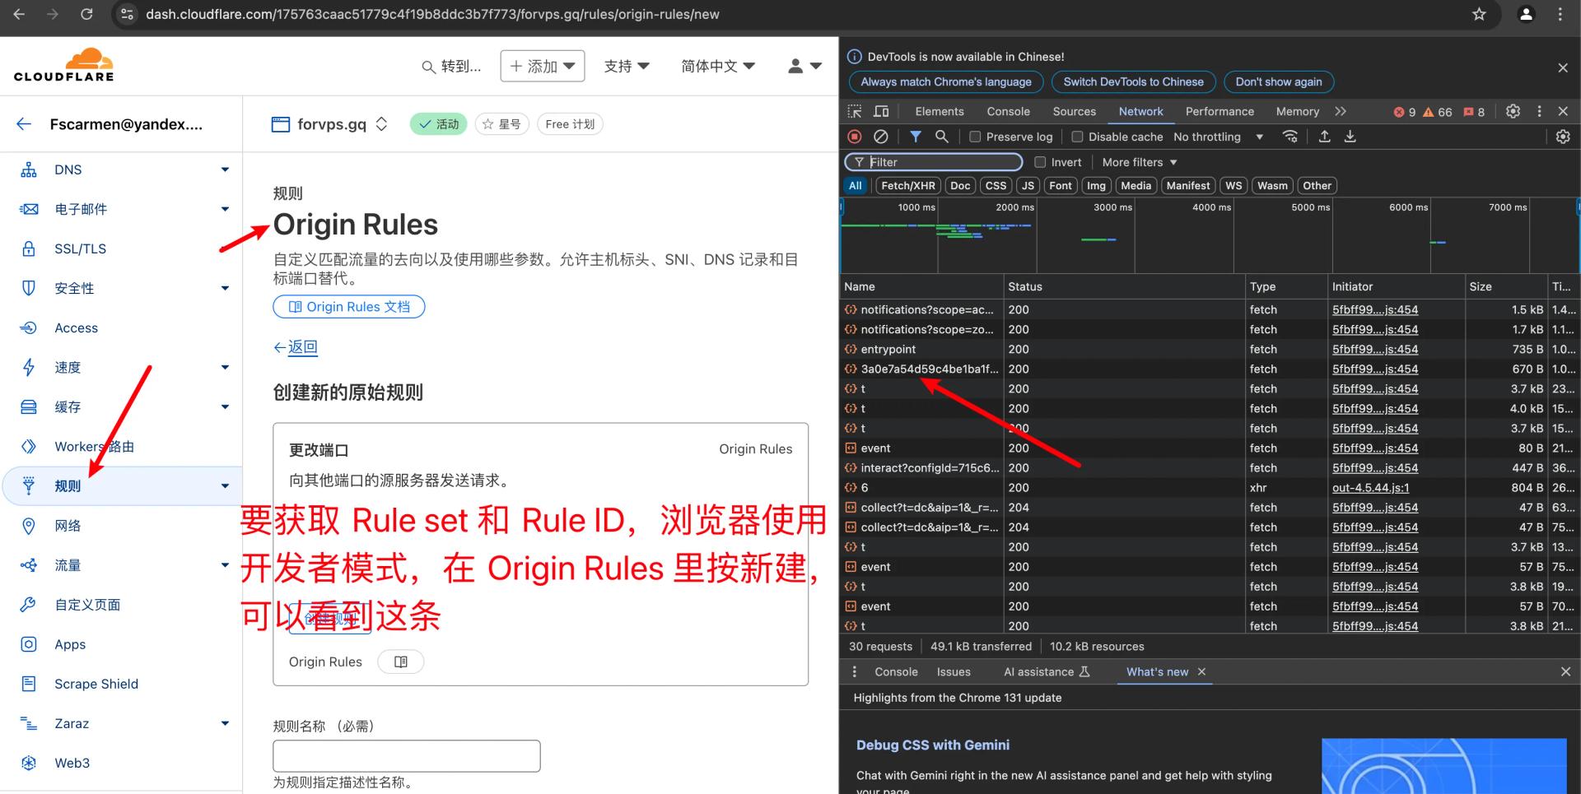Open the user account dropdown in header
1581x794 pixels.
click(x=804, y=66)
